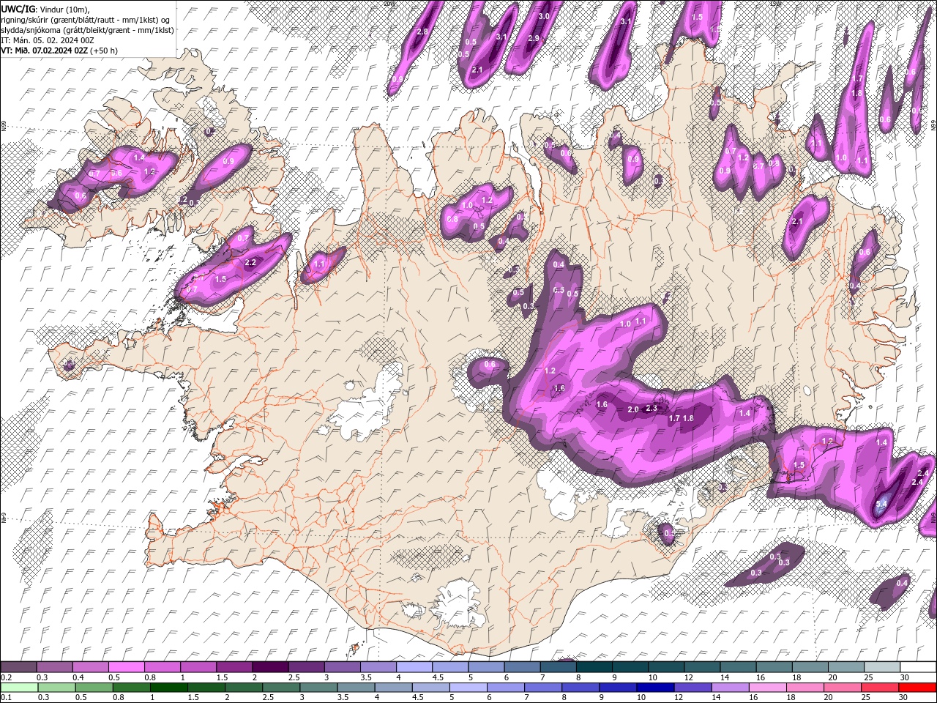Image resolution: width=937 pixels, height=703 pixels.
Task: Select the darkest purple snow swatch between 2 and 2.5
Action: [x=269, y=667]
